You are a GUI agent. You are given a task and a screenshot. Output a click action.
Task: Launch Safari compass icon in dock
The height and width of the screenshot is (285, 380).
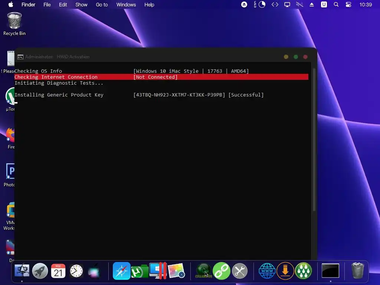[122, 271]
